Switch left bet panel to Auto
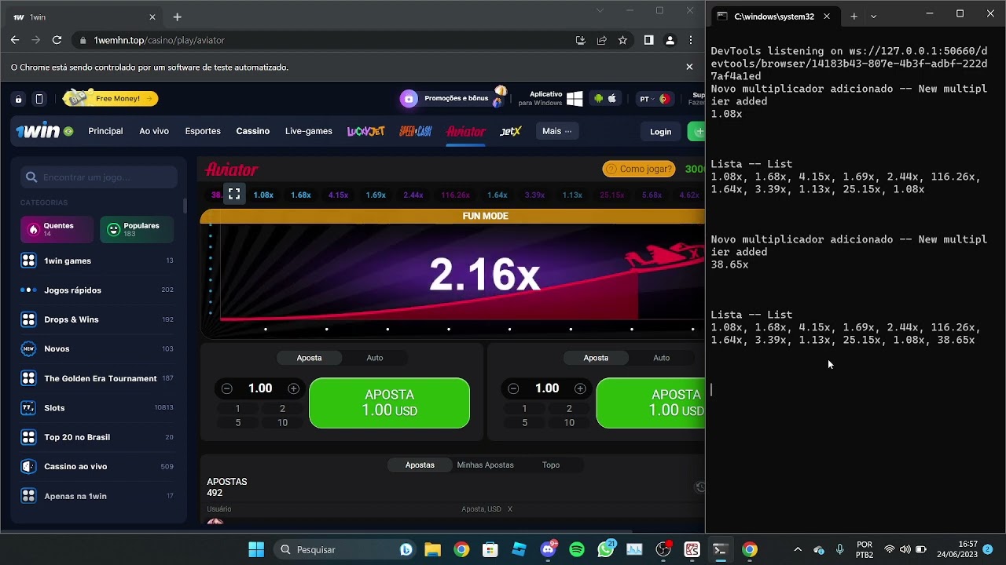This screenshot has height=565, width=1006. (x=375, y=358)
